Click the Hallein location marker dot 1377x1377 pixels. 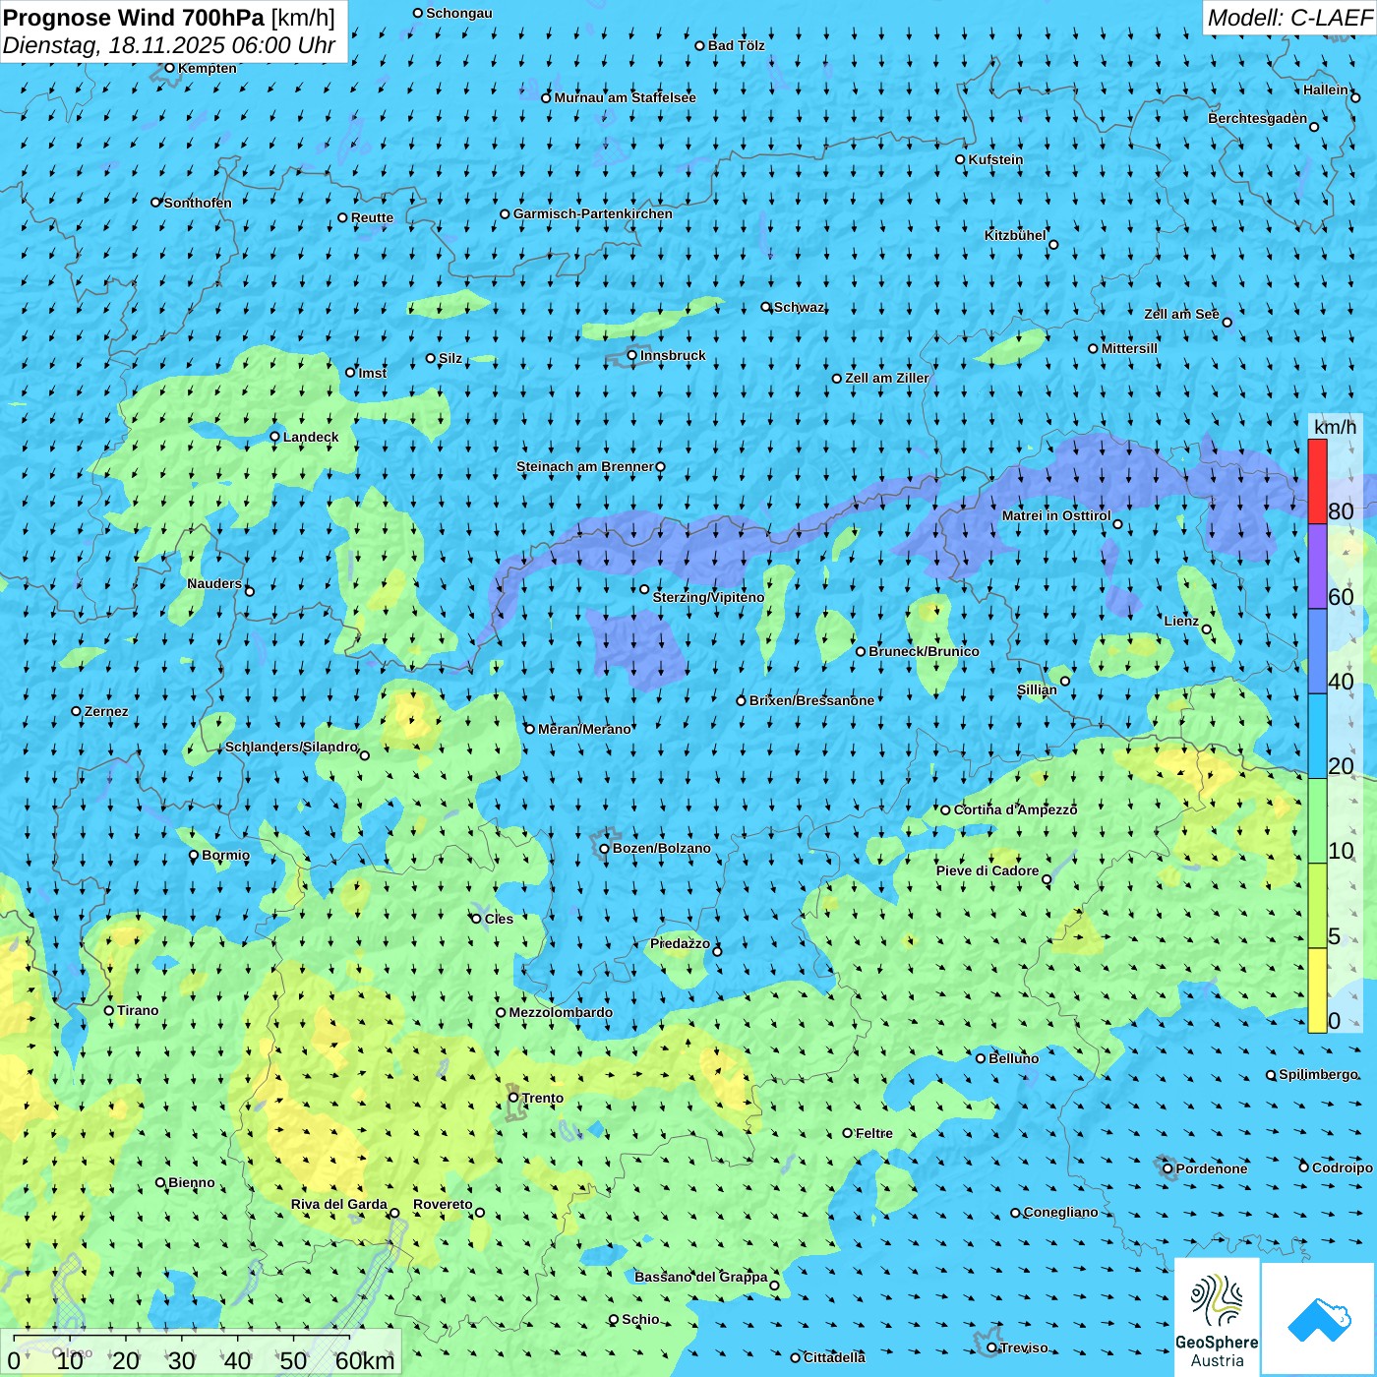tap(1355, 97)
